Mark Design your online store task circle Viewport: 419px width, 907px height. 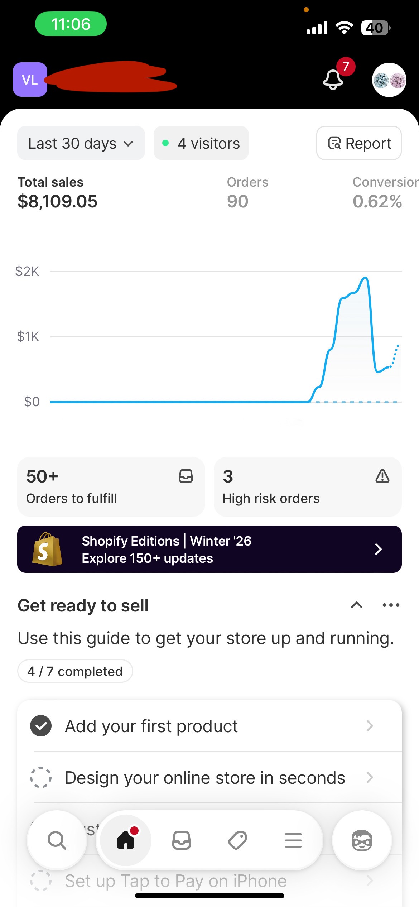coord(41,777)
